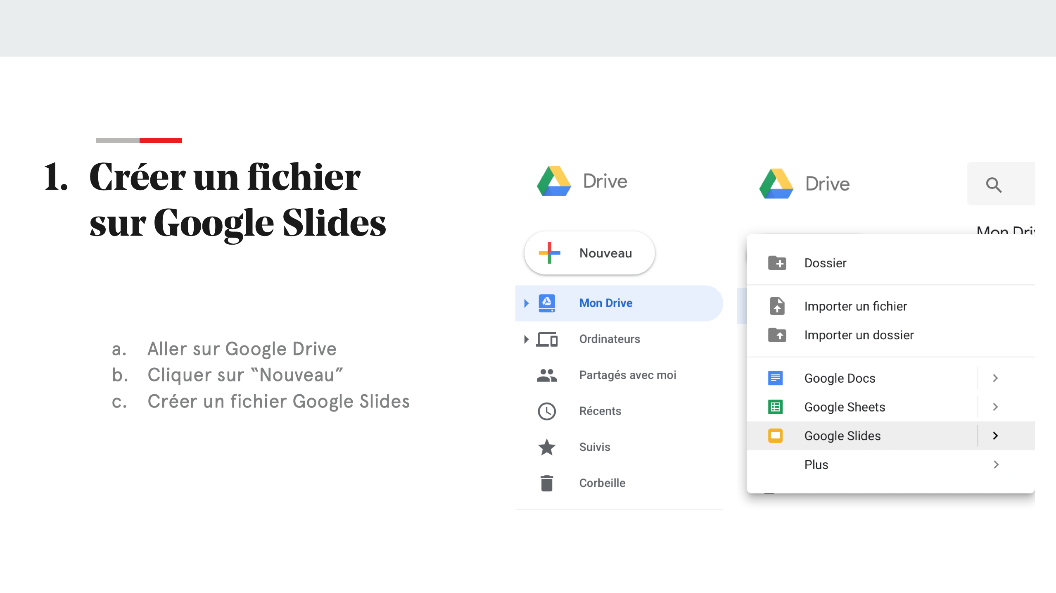Click the Drive logo beside the search box
1056x593 pixels.
click(x=776, y=183)
